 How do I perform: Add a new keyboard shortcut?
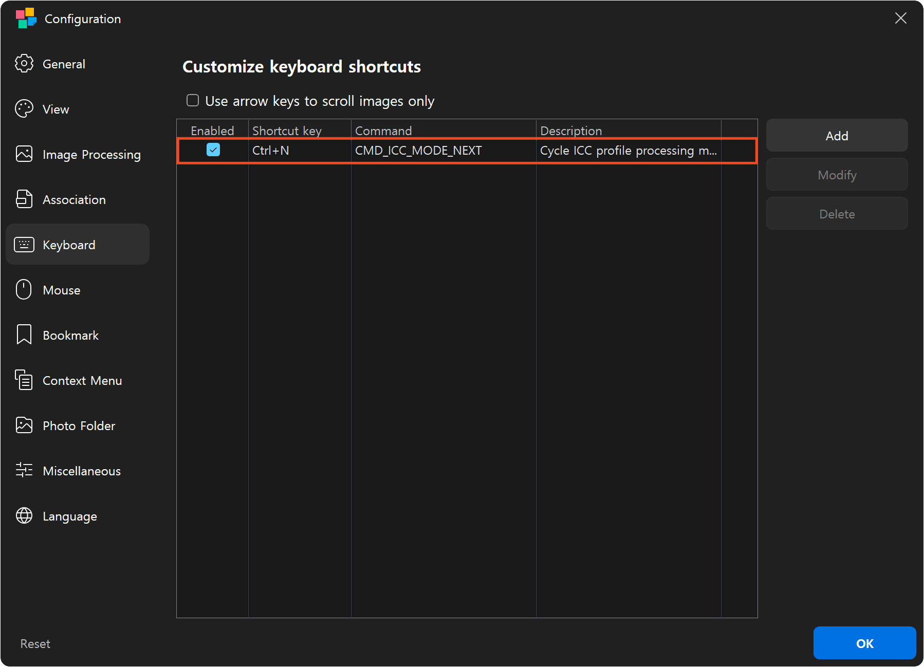(837, 136)
